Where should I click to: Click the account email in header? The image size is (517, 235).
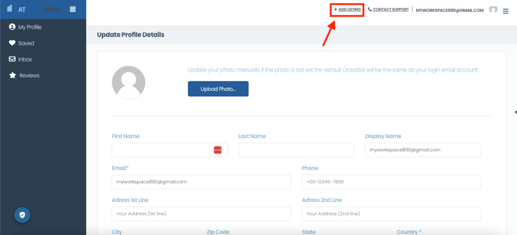click(x=449, y=10)
